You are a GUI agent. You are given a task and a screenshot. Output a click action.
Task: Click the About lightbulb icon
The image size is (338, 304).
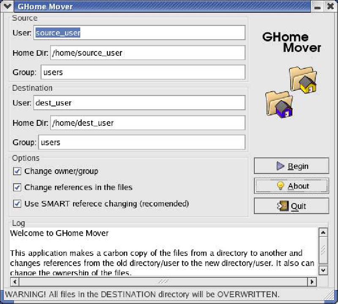point(281,186)
